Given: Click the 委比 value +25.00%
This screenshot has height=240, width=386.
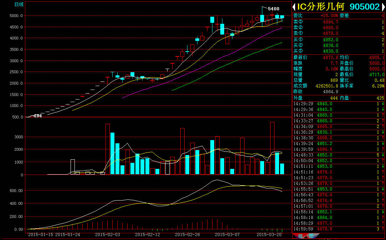Looking at the screenshot, I should tap(329, 16).
